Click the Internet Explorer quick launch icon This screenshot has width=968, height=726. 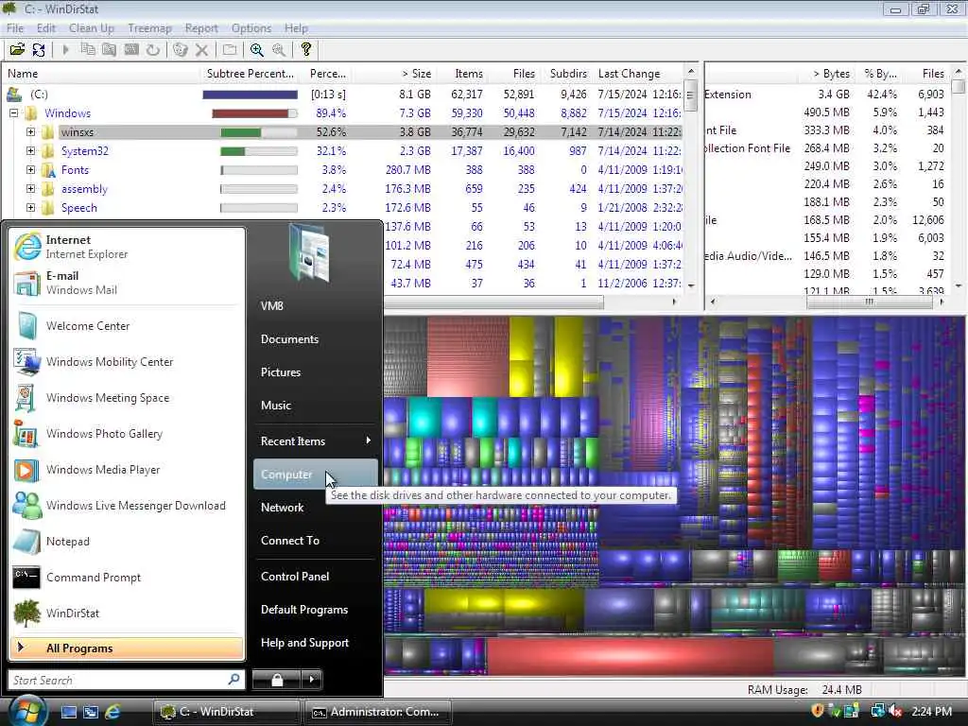tap(113, 712)
